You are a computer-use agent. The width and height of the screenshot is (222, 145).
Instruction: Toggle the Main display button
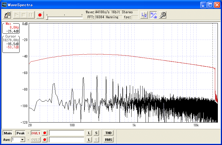click(x=8, y=133)
